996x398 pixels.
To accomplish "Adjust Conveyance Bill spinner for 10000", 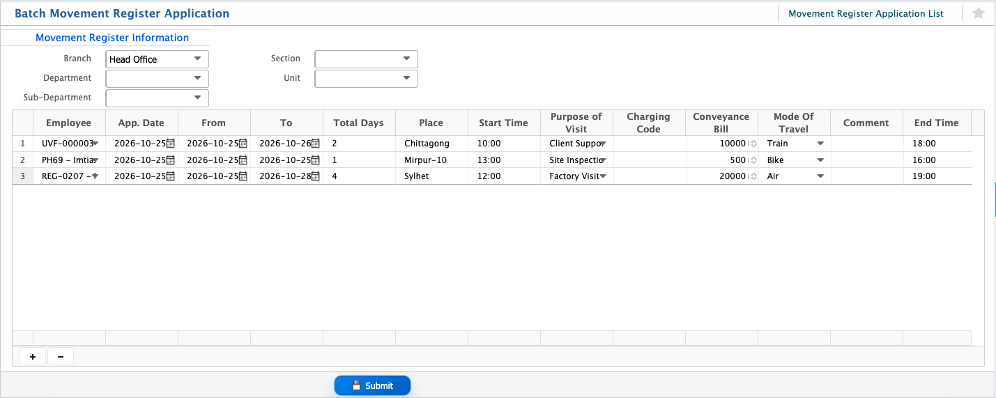I will click(753, 144).
